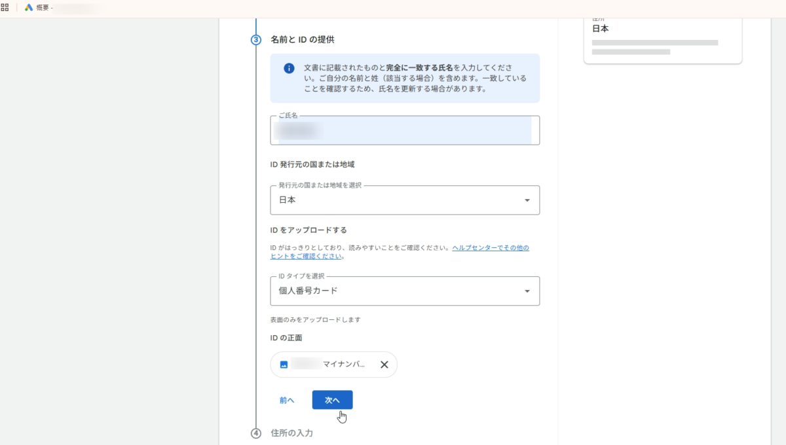This screenshot has height=445, width=786.
Task: Remove the uploaded マイナンバ file with X
Action: [384, 365]
